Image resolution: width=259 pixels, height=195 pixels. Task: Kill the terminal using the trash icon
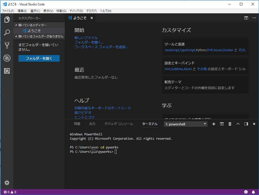pos(230,124)
